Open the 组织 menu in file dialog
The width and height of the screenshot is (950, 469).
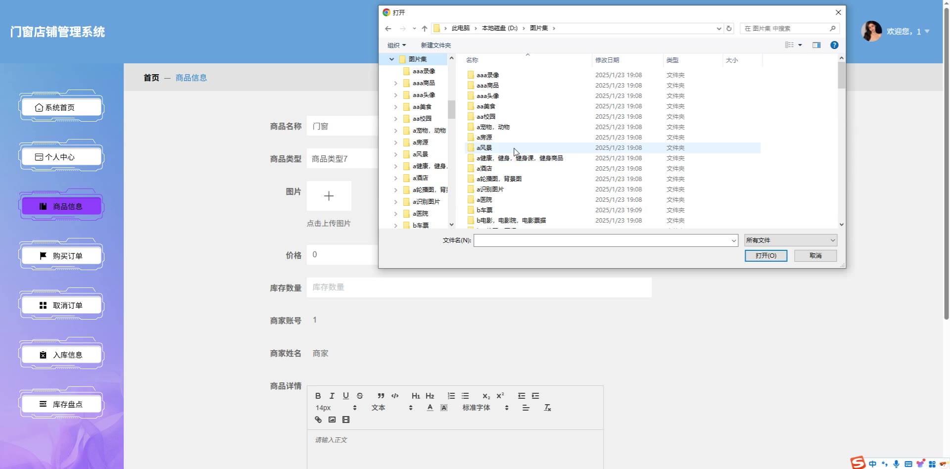tap(396, 45)
